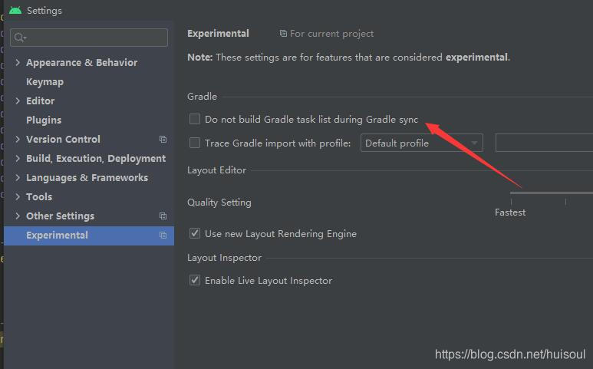Open the Default profile dropdown
The height and width of the screenshot is (369, 593).
click(421, 143)
